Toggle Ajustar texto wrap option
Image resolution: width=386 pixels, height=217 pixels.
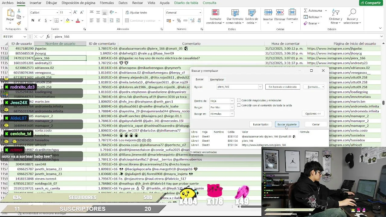coord(136,12)
